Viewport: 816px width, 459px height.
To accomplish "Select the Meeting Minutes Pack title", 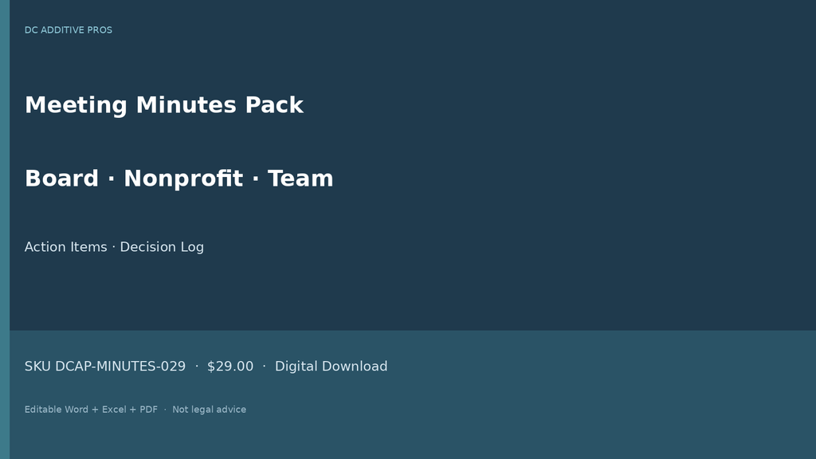I will point(164,105).
